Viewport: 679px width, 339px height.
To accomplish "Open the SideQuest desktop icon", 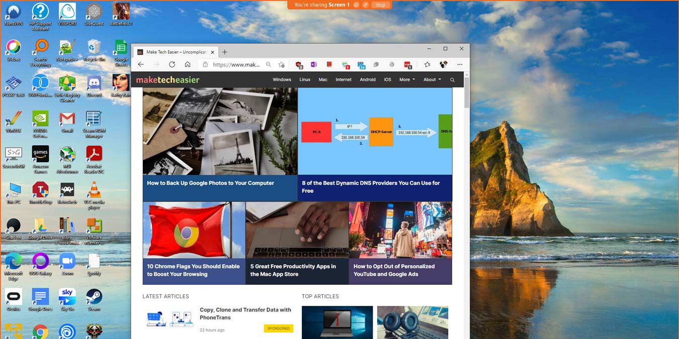I will [94, 13].
